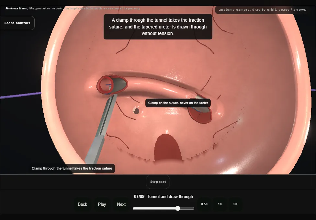Image resolution: width=316 pixels, height=220 pixels.
Task: Click the 'Clamp on the suture, never on the ureter' label
Action: [x=178, y=103]
